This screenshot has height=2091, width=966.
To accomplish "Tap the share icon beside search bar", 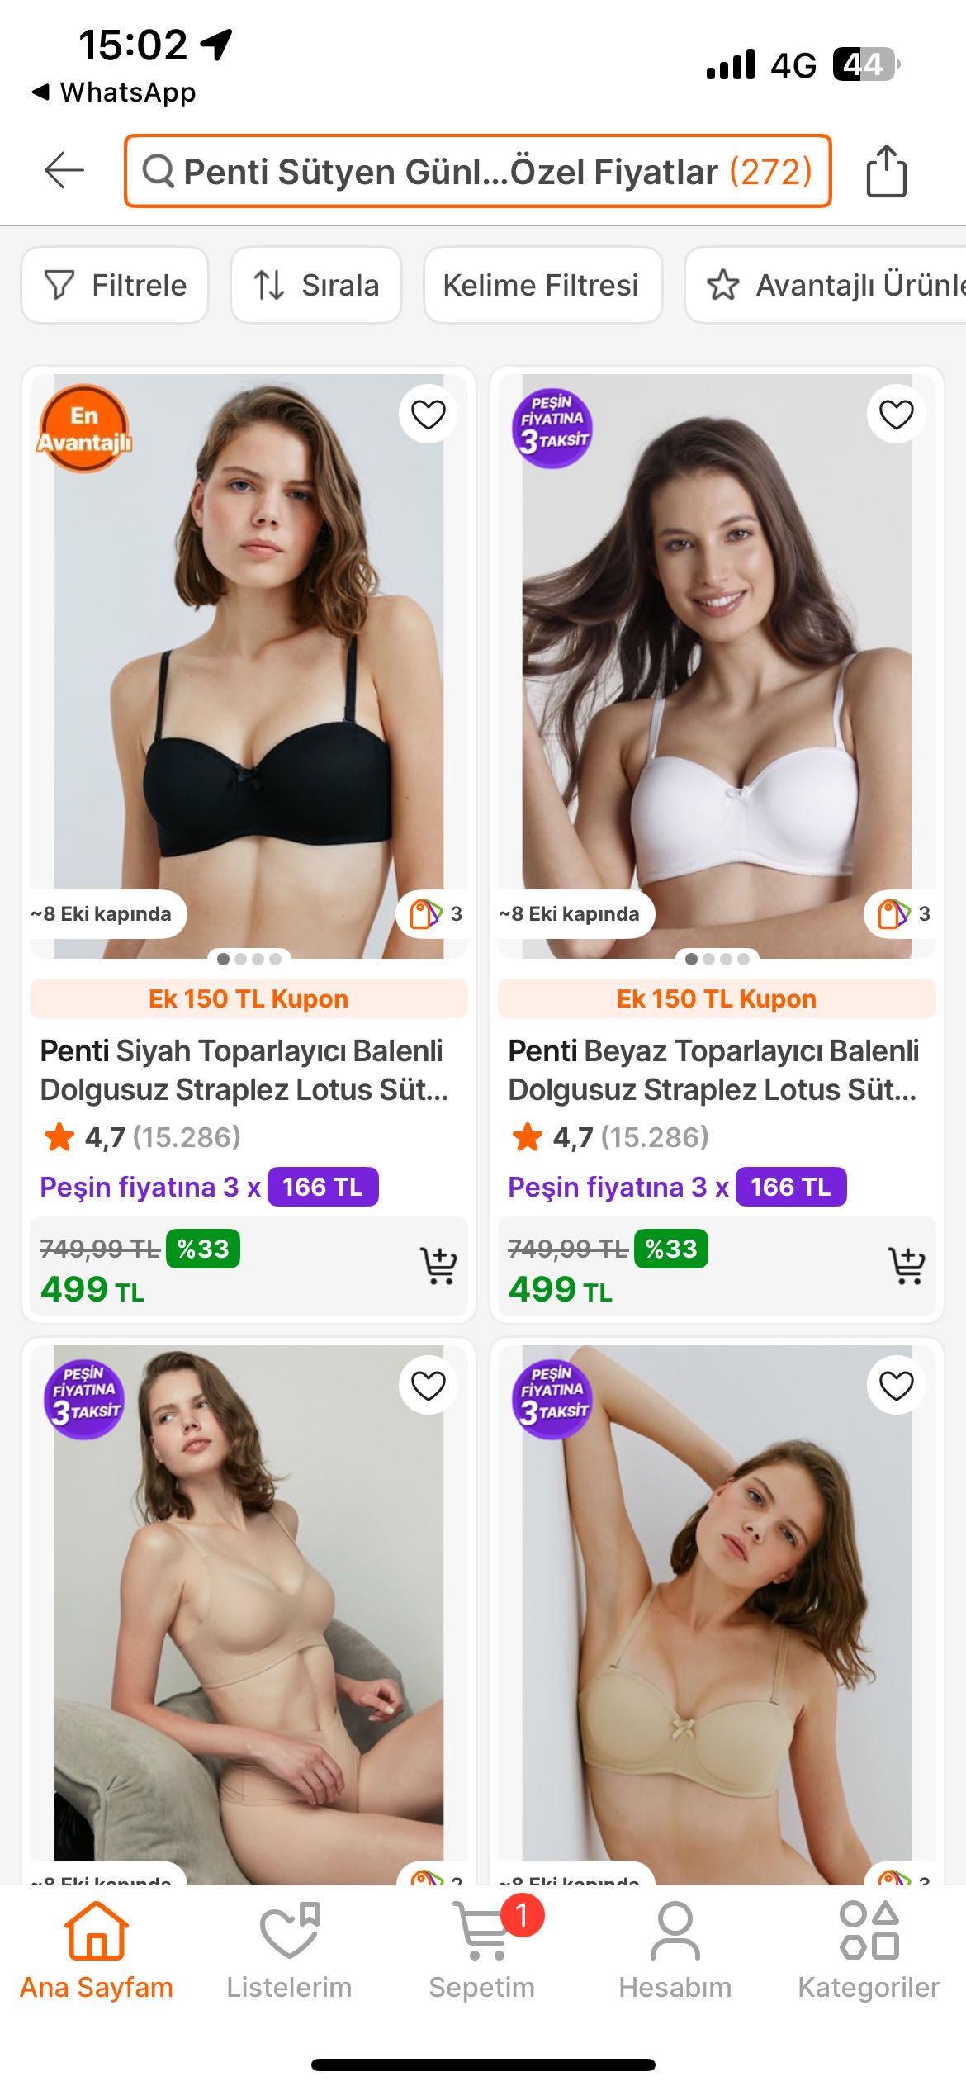I will [x=886, y=171].
